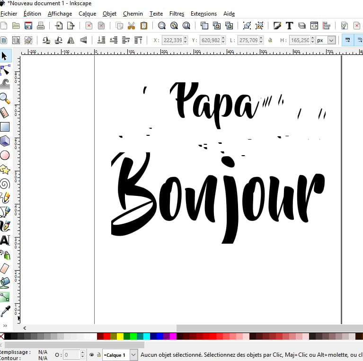
Task: Open the Extensions menu
Action: point(204,14)
